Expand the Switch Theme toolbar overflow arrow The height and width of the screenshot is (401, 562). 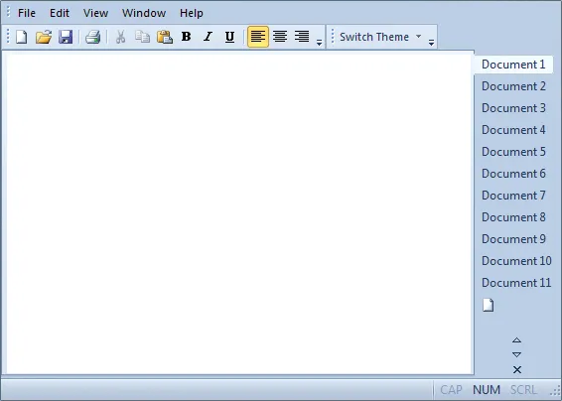tap(431, 43)
